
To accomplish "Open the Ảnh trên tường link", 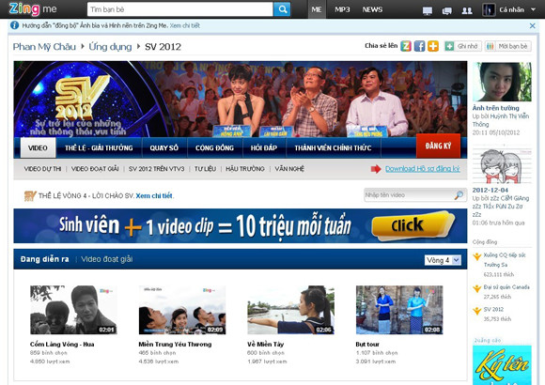I will [495, 108].
